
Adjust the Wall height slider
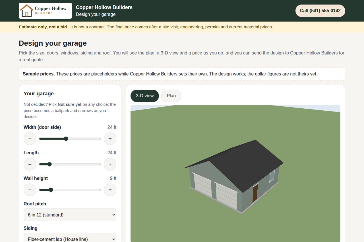point(70,190)
